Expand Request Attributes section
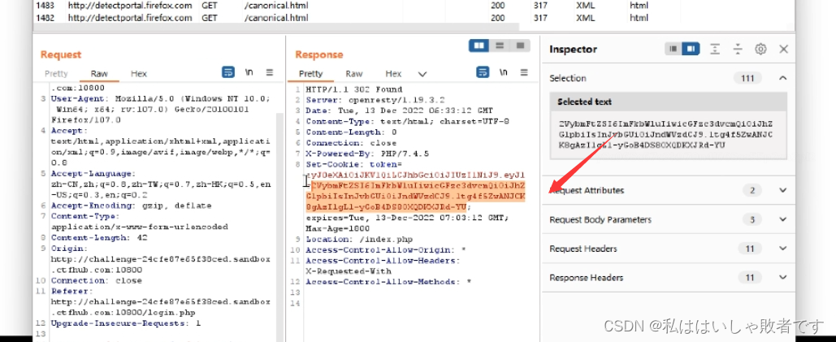Viewport: 836px width, 342px height. tap(782, 190)
